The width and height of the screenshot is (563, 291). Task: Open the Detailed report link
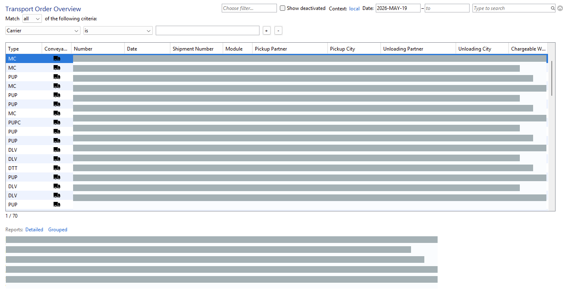(x=34, y=230)
